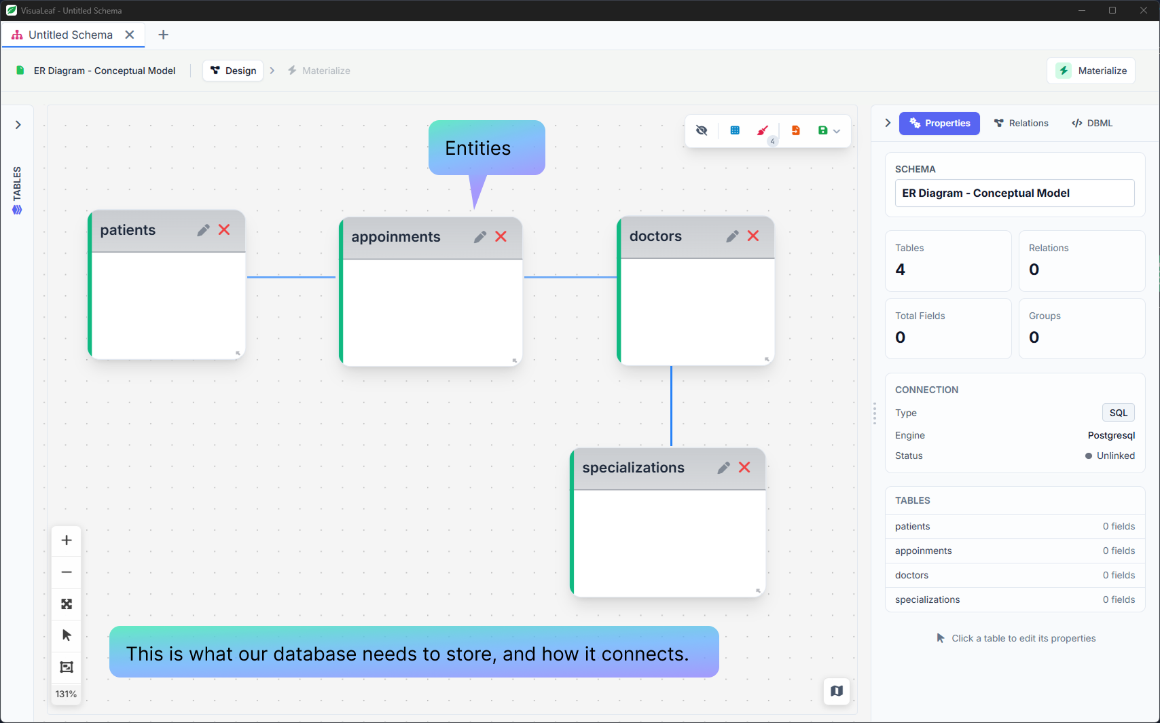
Task: Click the Materialize breadcrumb step
Action: (x=319, y=71)
